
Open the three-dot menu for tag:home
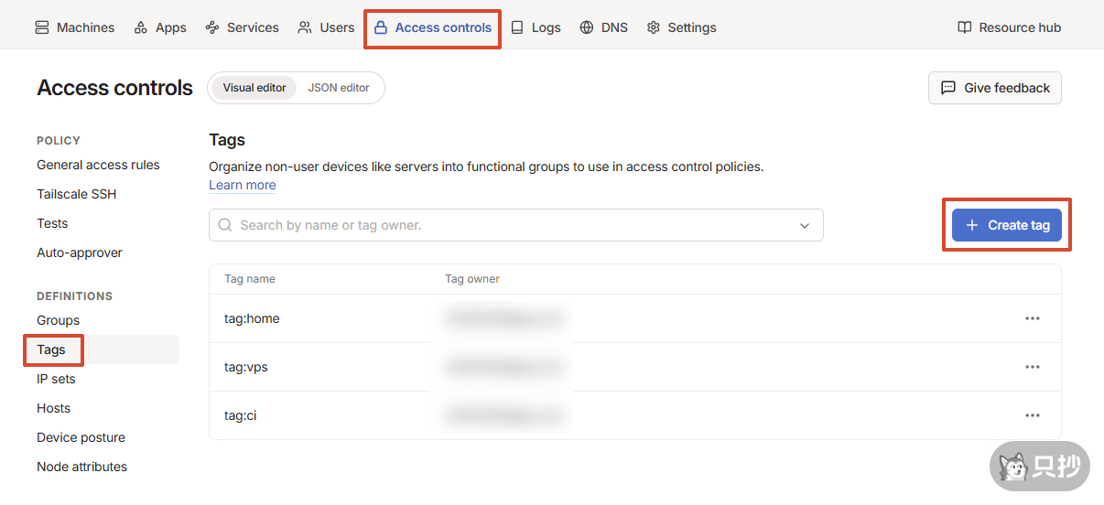pyautogui.click(x=1033, y=318)
